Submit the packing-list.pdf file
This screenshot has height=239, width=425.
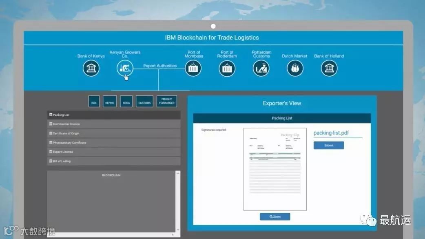coord(329,145)
